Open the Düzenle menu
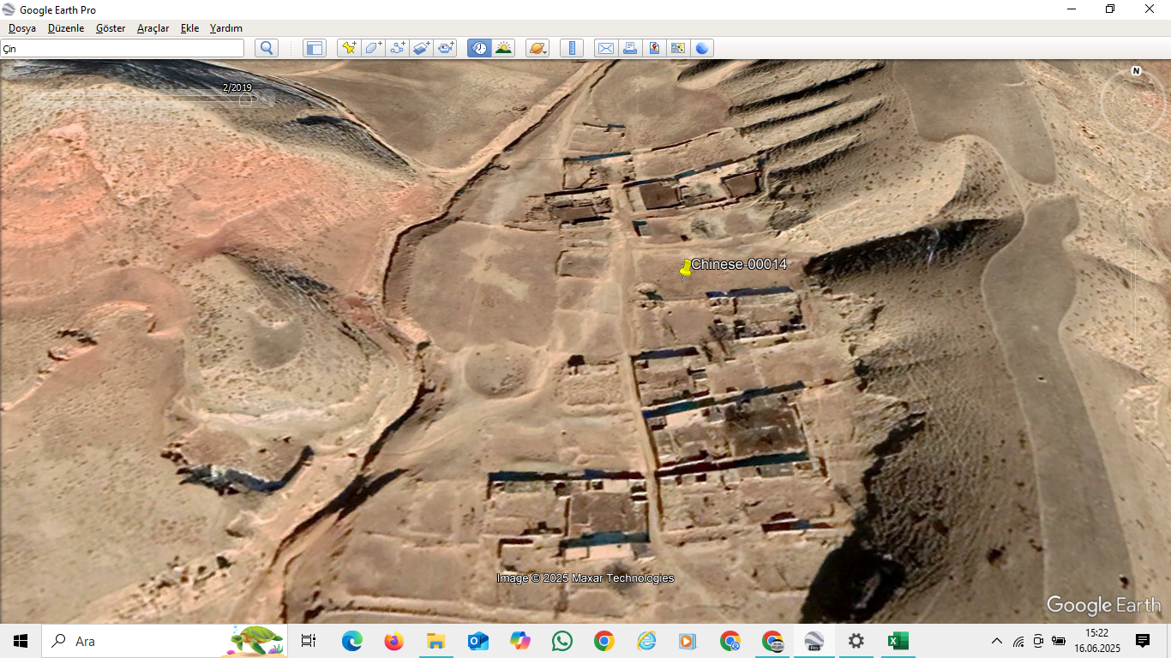The image size is (1171, 658). [66, 28]
